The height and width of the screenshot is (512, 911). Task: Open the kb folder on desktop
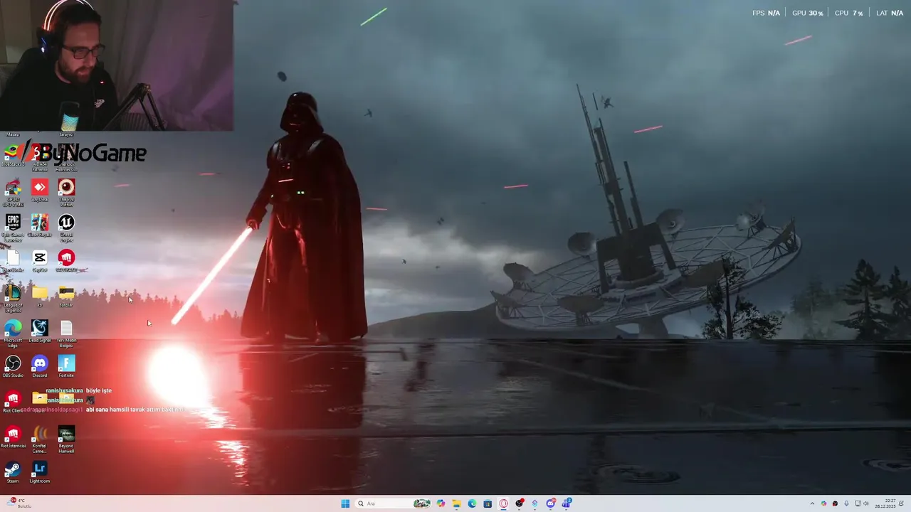click(x=40, y=296)
